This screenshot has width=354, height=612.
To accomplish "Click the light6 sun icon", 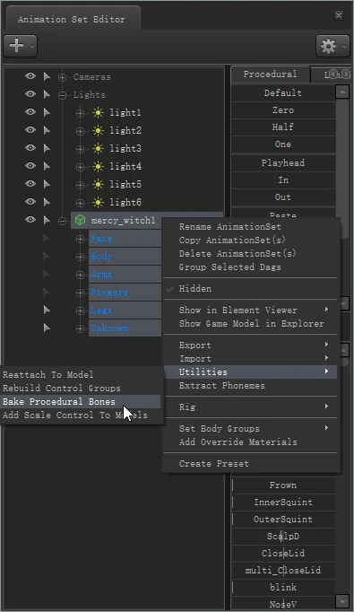I will pos(98,202).
